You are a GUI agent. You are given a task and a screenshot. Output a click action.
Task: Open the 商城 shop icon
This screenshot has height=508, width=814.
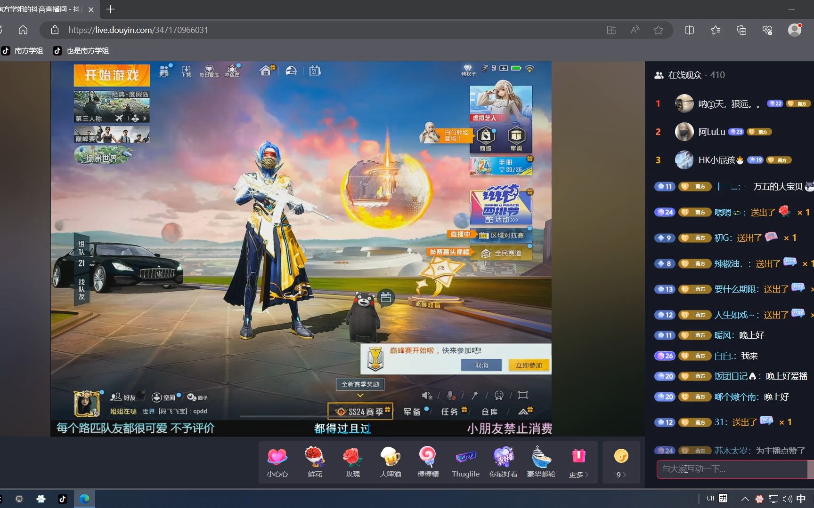coord(486,139)
